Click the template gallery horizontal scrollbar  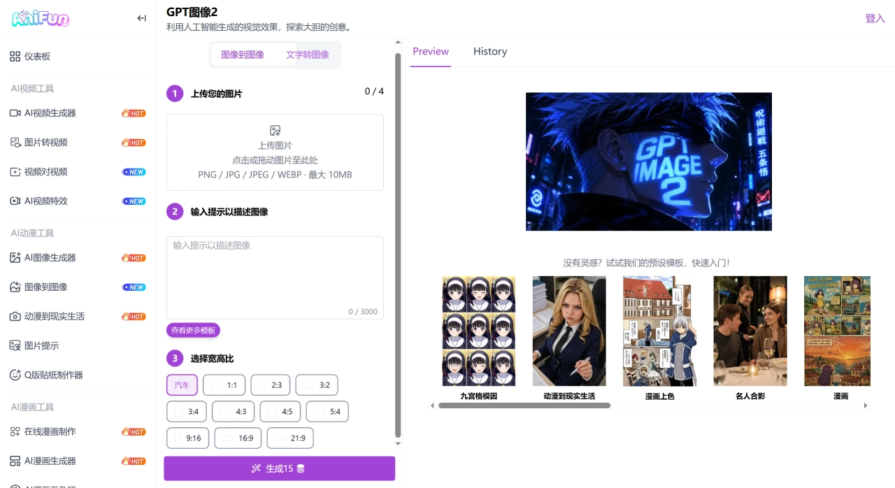tap(524, 406)
